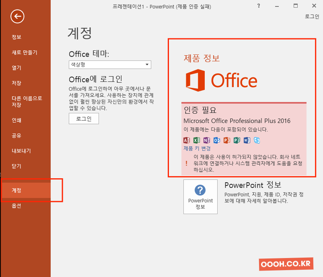Click the 로그인 button under Office에 로그인
The image size is (323, 277).
click(x=84, y=119)
